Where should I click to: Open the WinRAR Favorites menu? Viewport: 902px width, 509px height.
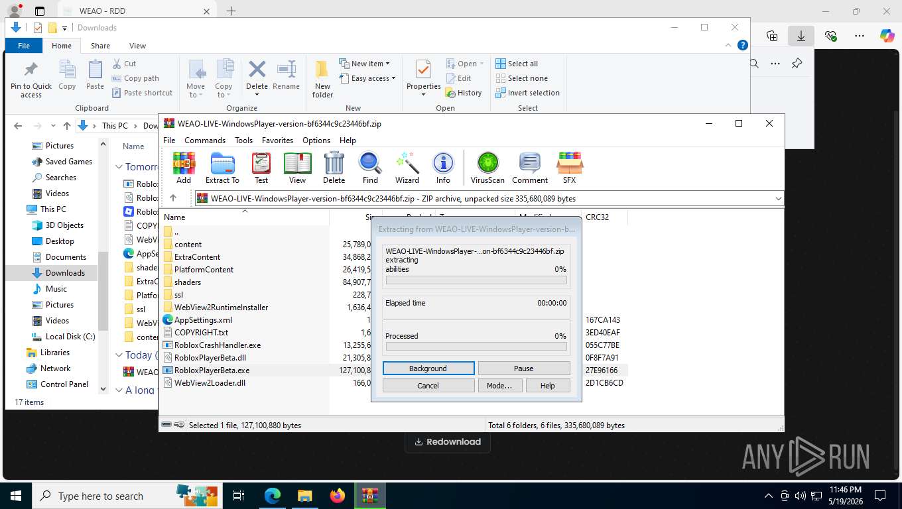point(277,141)
